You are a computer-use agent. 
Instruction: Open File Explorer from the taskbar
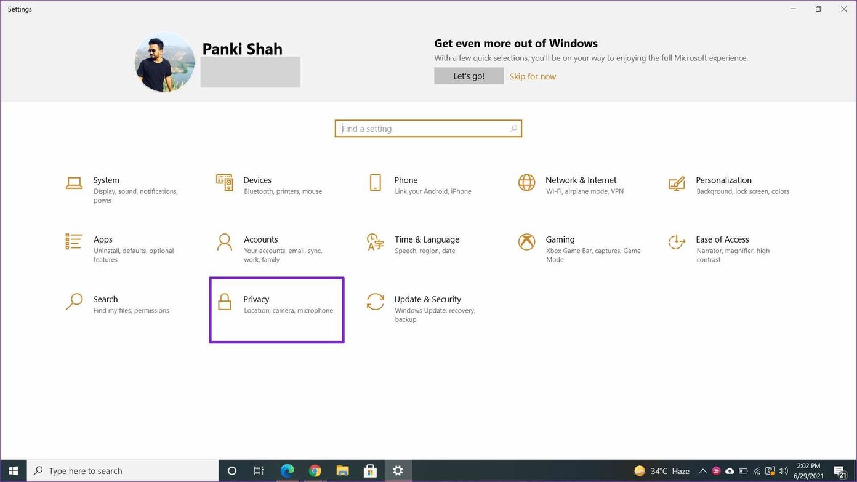pyautogui.click(x=343, y=471)
